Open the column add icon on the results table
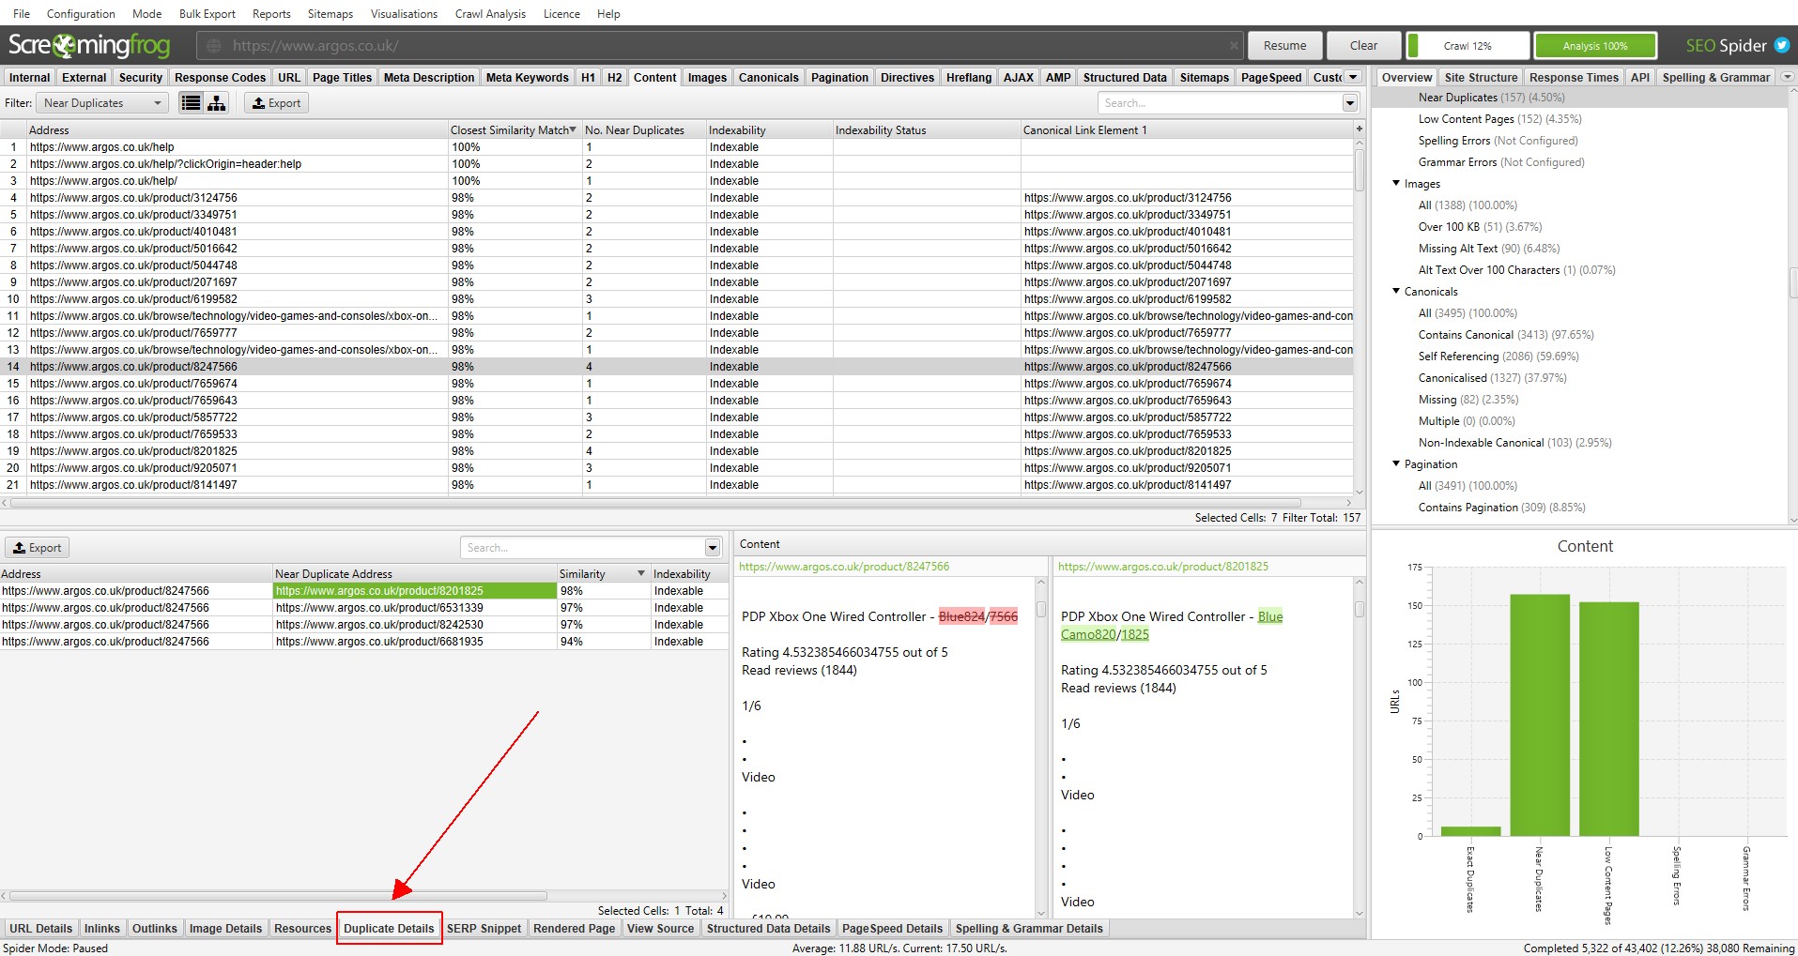The image size is (1798, 956). pos(1359,129)
